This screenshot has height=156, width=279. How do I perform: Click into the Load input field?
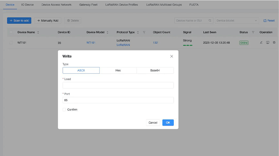[118, 85]
